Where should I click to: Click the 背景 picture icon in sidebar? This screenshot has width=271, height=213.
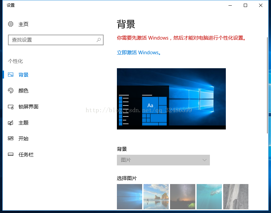click(11, 75)
